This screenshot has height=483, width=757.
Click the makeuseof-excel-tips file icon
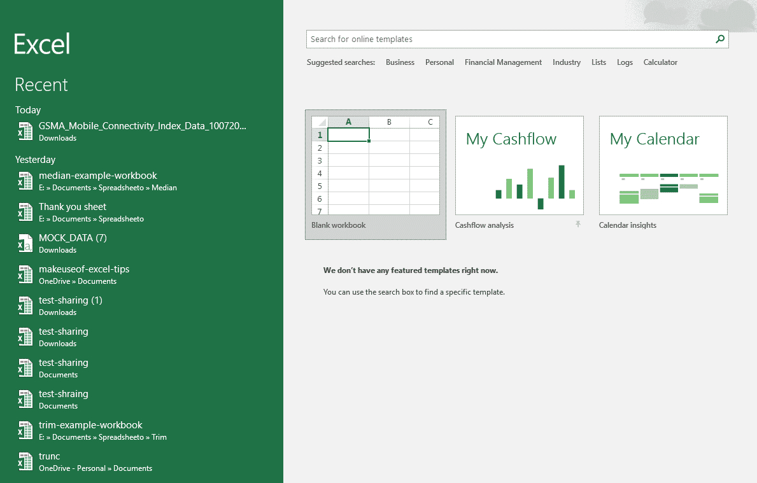pos(25,274)
